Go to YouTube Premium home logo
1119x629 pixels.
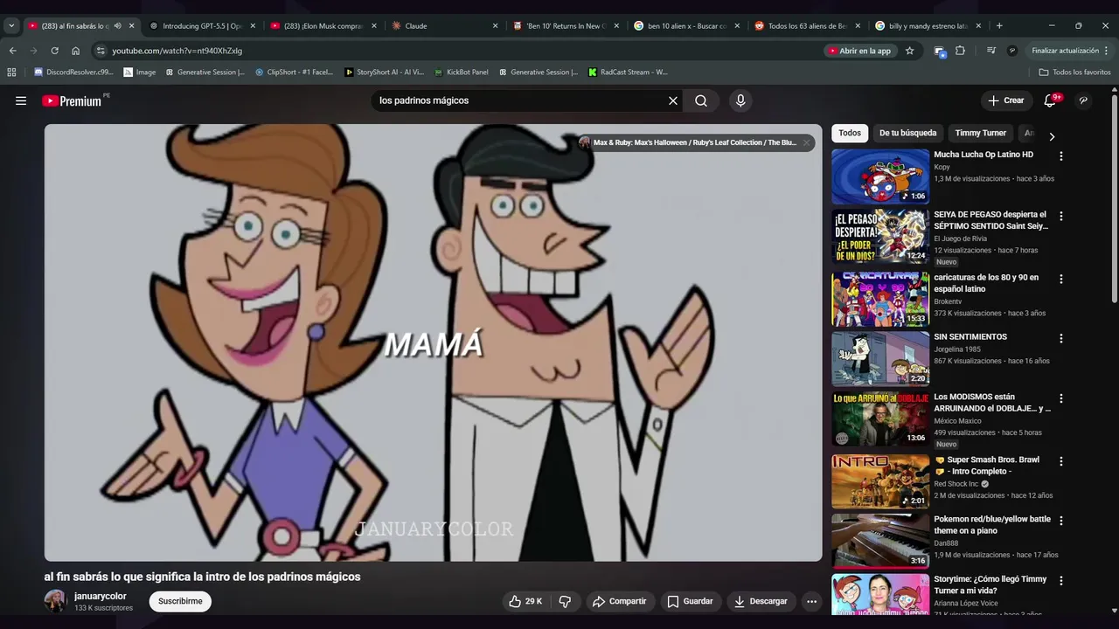coord(73,100)
